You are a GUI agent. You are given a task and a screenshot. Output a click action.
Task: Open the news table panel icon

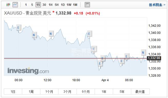coord(87,5)
